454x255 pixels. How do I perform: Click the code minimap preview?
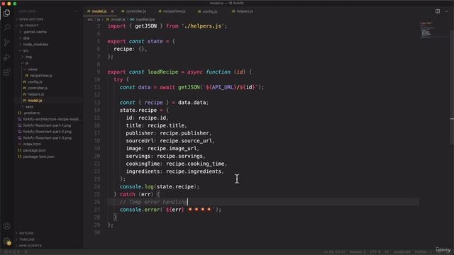(426, 30)
